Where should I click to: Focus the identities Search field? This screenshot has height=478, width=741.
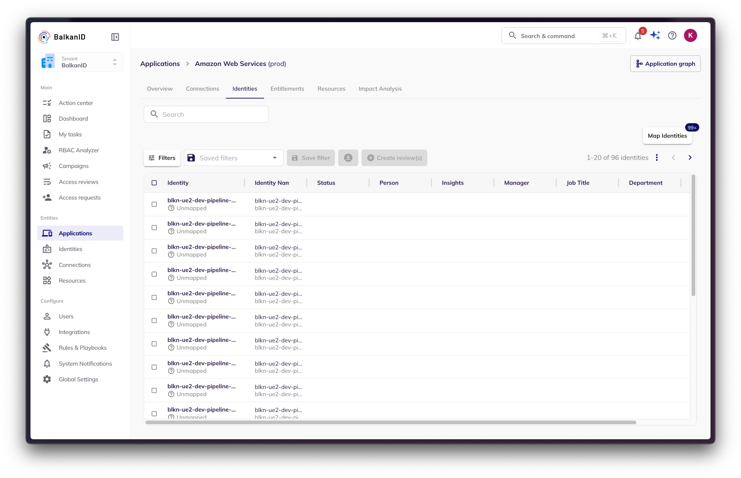click(x=206, y=114)
